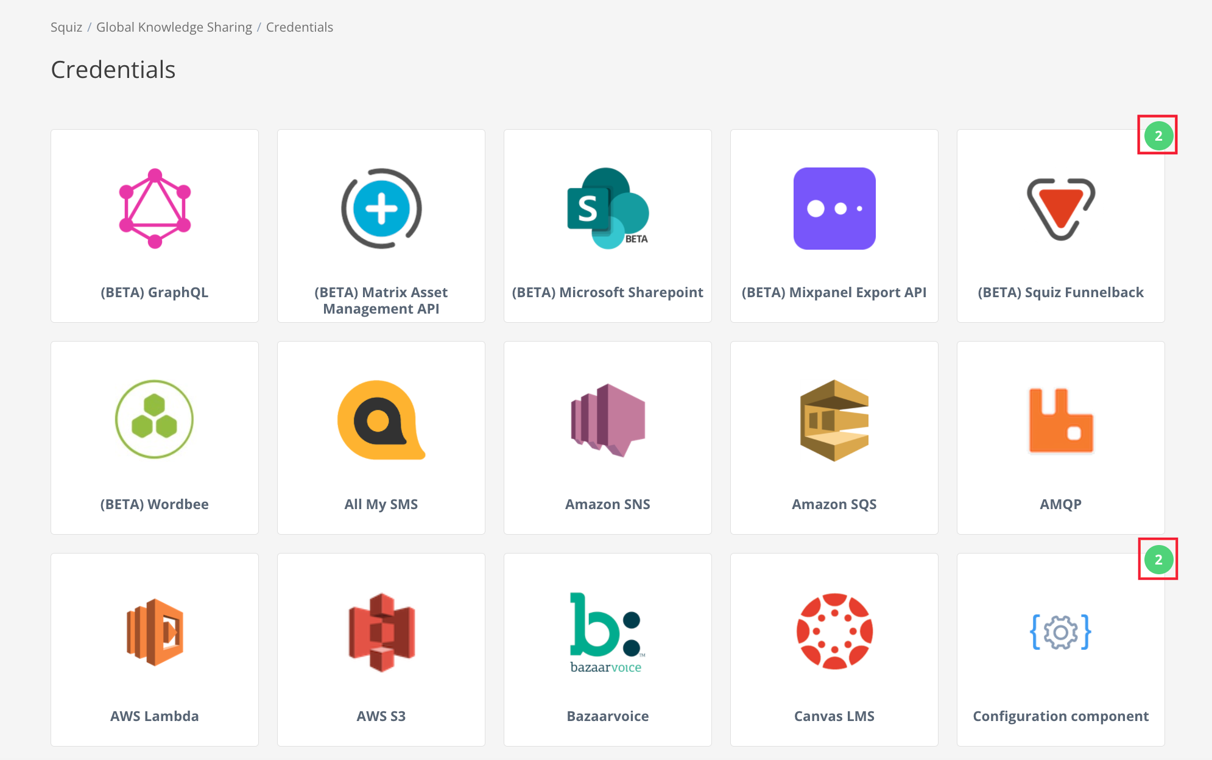Image resolution: width=1212 pixels, height=760 pixels.
Task: Select the green Wordbee hexagon icon
Action: click(155, 419)
